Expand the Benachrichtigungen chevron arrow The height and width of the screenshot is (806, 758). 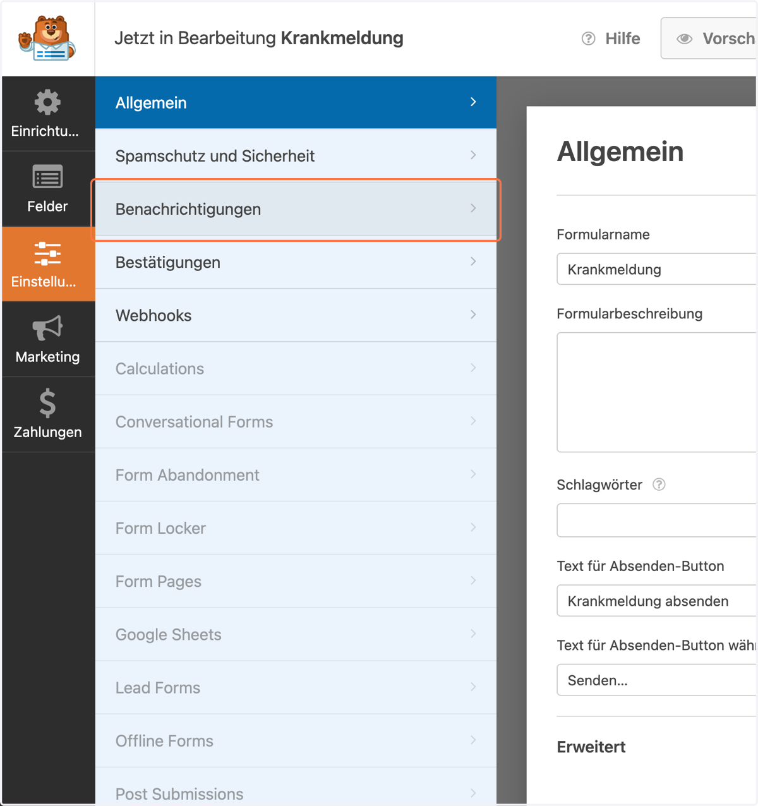tap(473, 208)
